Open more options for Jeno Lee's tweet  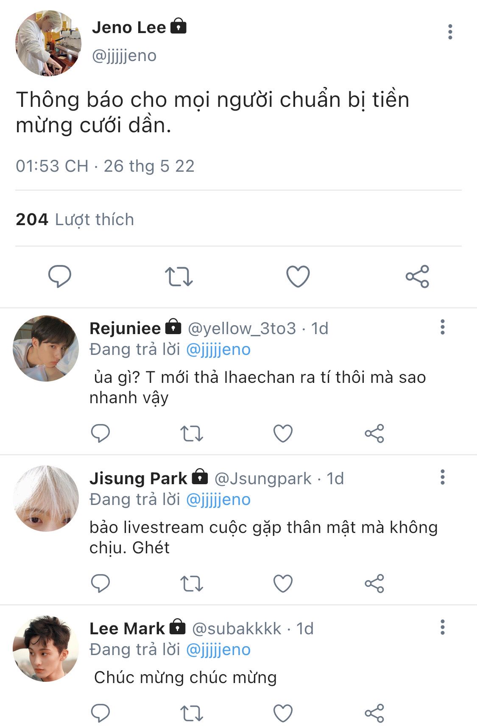[x=450, y=32]
